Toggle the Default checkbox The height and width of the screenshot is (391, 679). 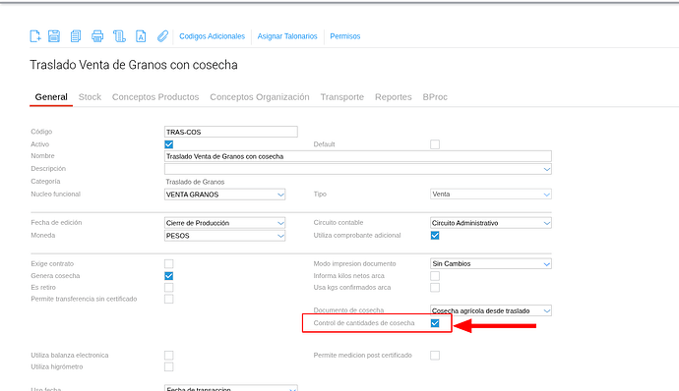tap(435, 144)
